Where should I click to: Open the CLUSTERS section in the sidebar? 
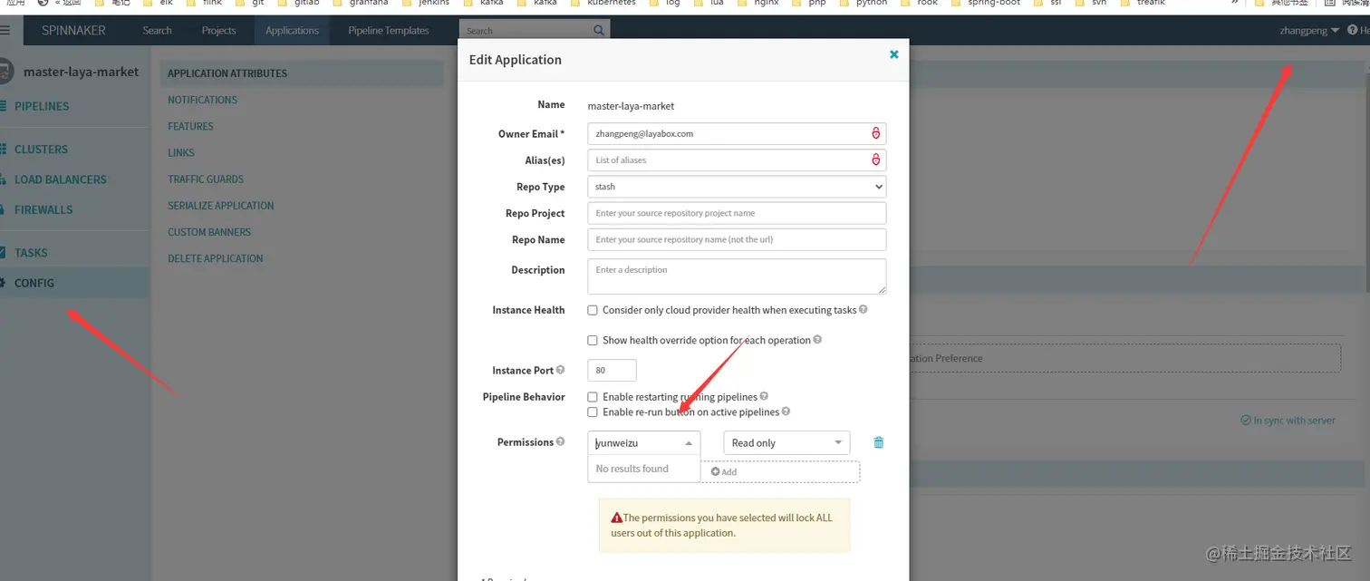41,149
